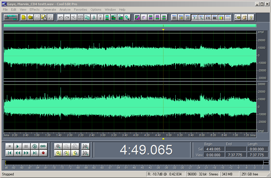Click the level meter bar
Image resolution: width=271 pixels, height=178 pixels.
[x=134, y=163]
